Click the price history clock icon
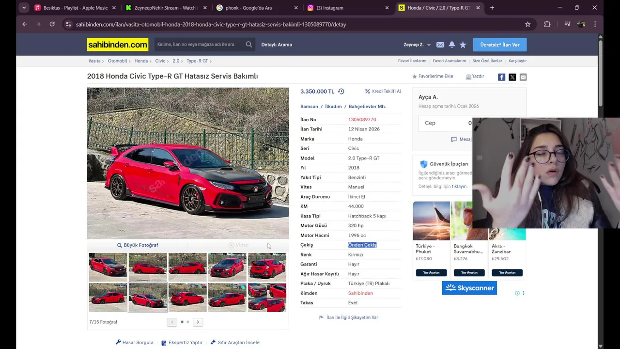Viewport: 620px width, 349px height. pos(341,91)
